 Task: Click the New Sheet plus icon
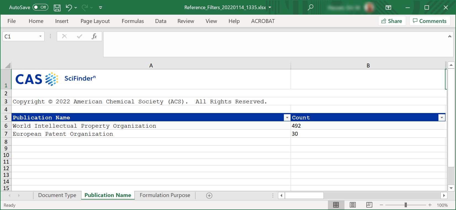click(209, 196)
